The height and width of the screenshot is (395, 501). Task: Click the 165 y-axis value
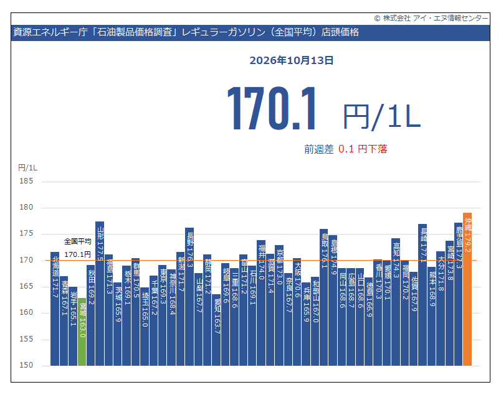(x=26, y=286)
